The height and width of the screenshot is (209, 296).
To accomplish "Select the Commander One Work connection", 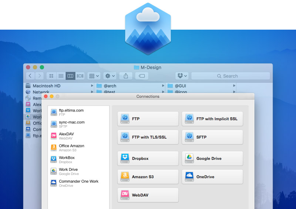I will [x=78, y=183].
